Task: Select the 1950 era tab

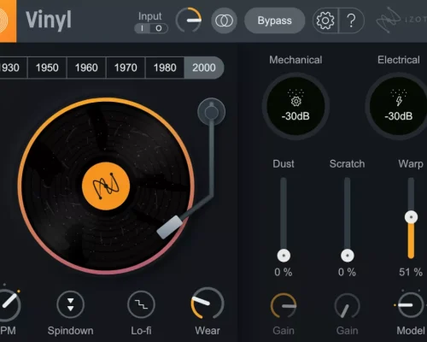Action: point(47,68)
